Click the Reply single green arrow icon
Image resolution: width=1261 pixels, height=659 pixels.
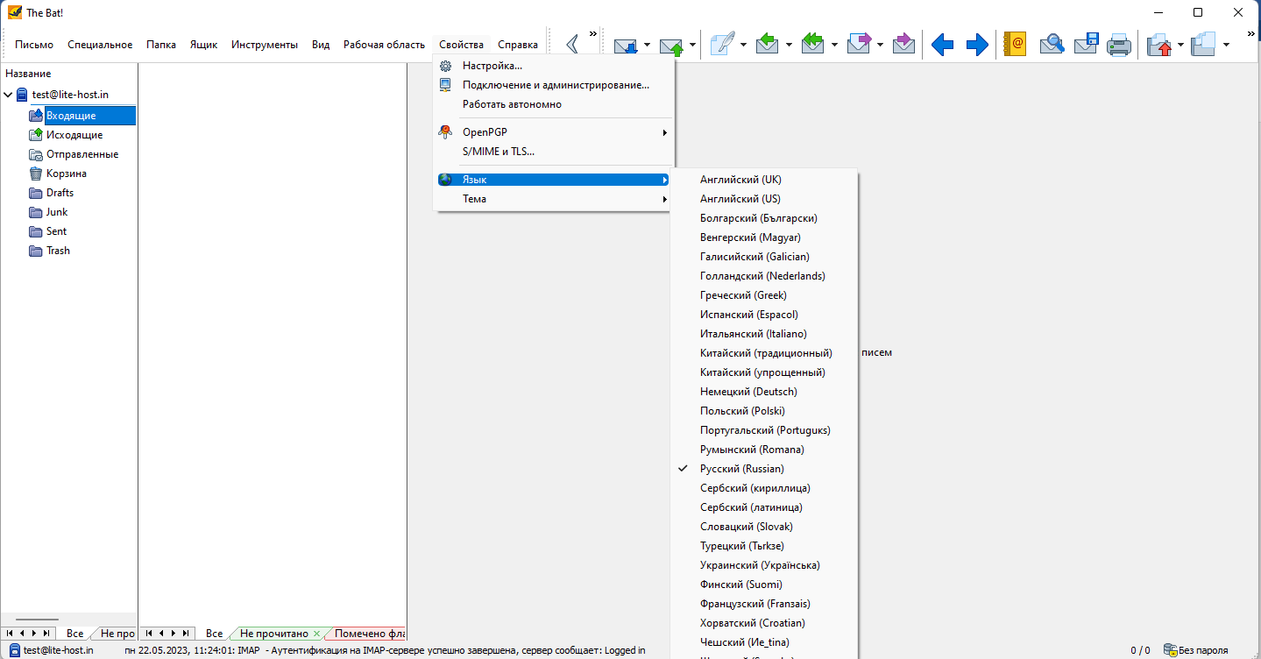768,45
